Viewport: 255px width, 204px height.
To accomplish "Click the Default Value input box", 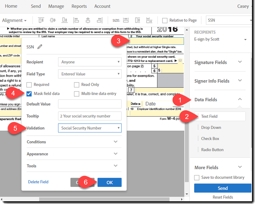I will [x=90, y=104].
